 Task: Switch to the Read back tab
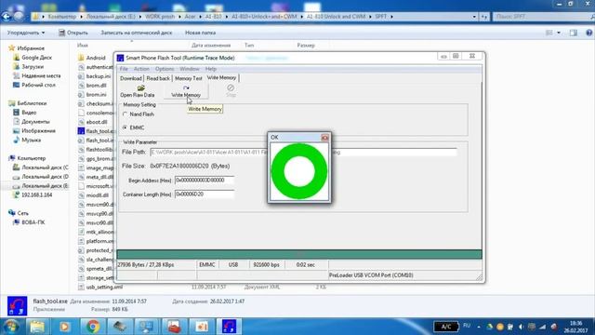(158, 78)
